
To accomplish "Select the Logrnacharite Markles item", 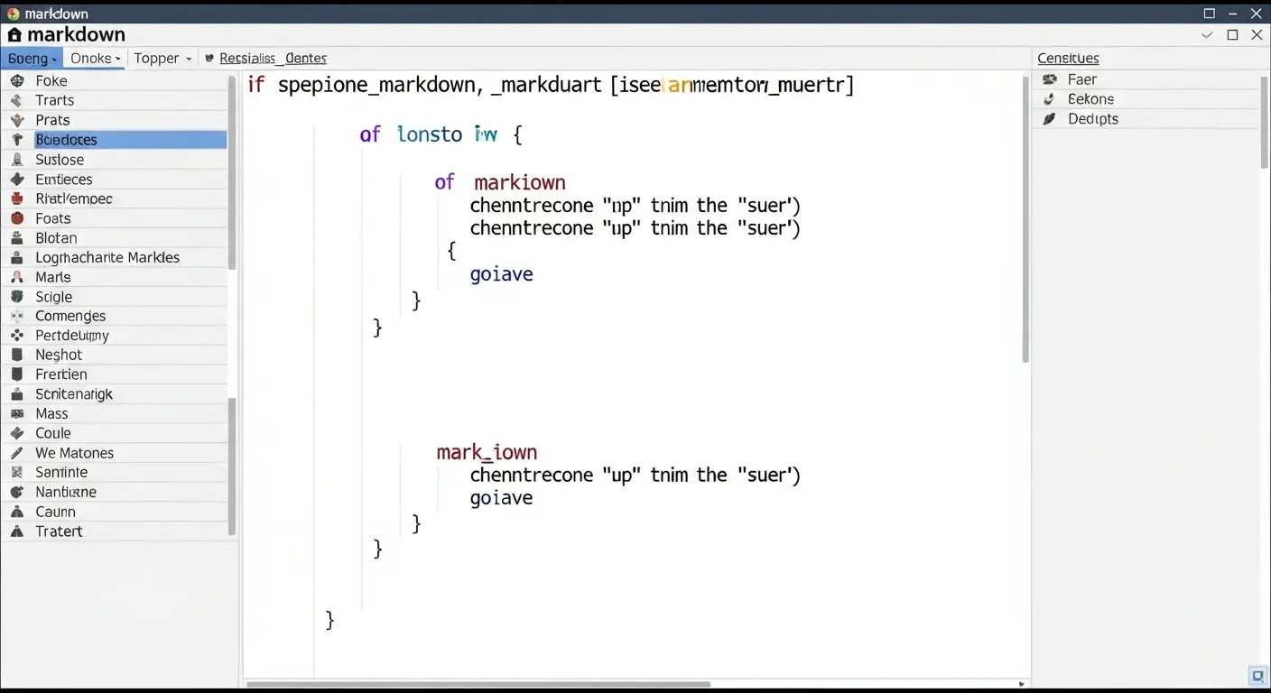I will (x=115, y=257).
